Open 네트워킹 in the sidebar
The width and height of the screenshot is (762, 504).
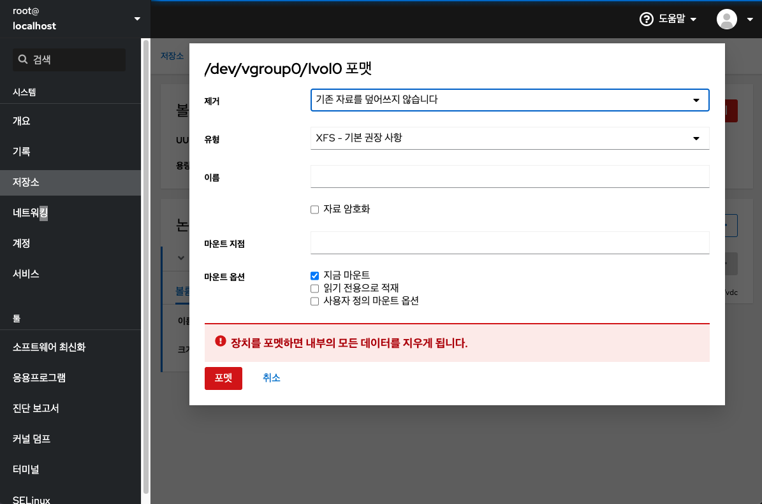(71, 213)
